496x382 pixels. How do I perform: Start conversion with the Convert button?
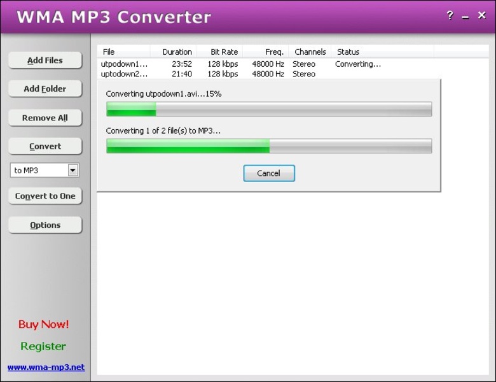pyautogui.click(x=45, y=146)
